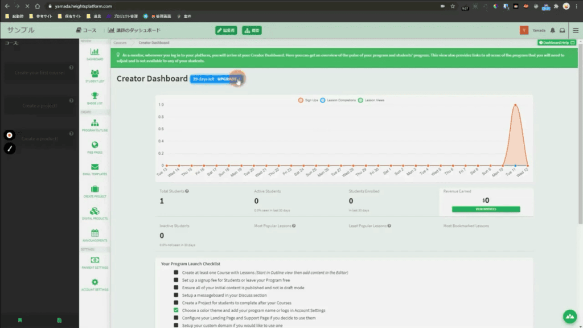Viewport: 583px width, 328px height.
Task: Click the pen tool circle icon
Action: 10,149
